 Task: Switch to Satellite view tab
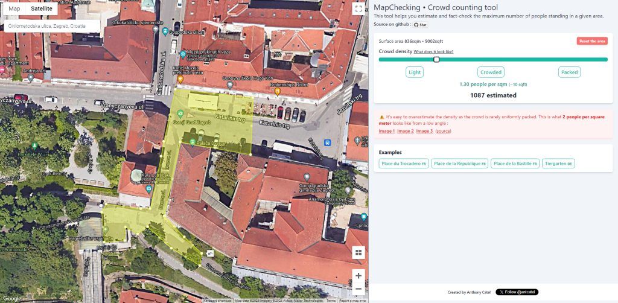(x=41, y=8)
